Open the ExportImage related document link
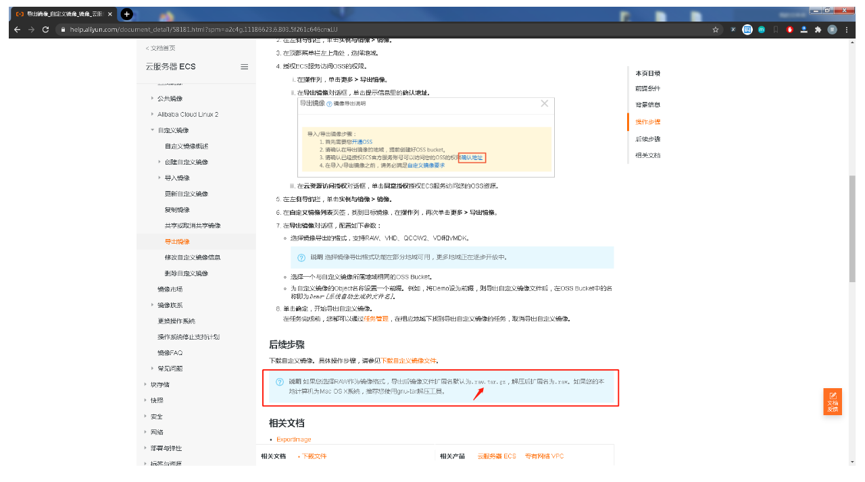 point(294,439)
